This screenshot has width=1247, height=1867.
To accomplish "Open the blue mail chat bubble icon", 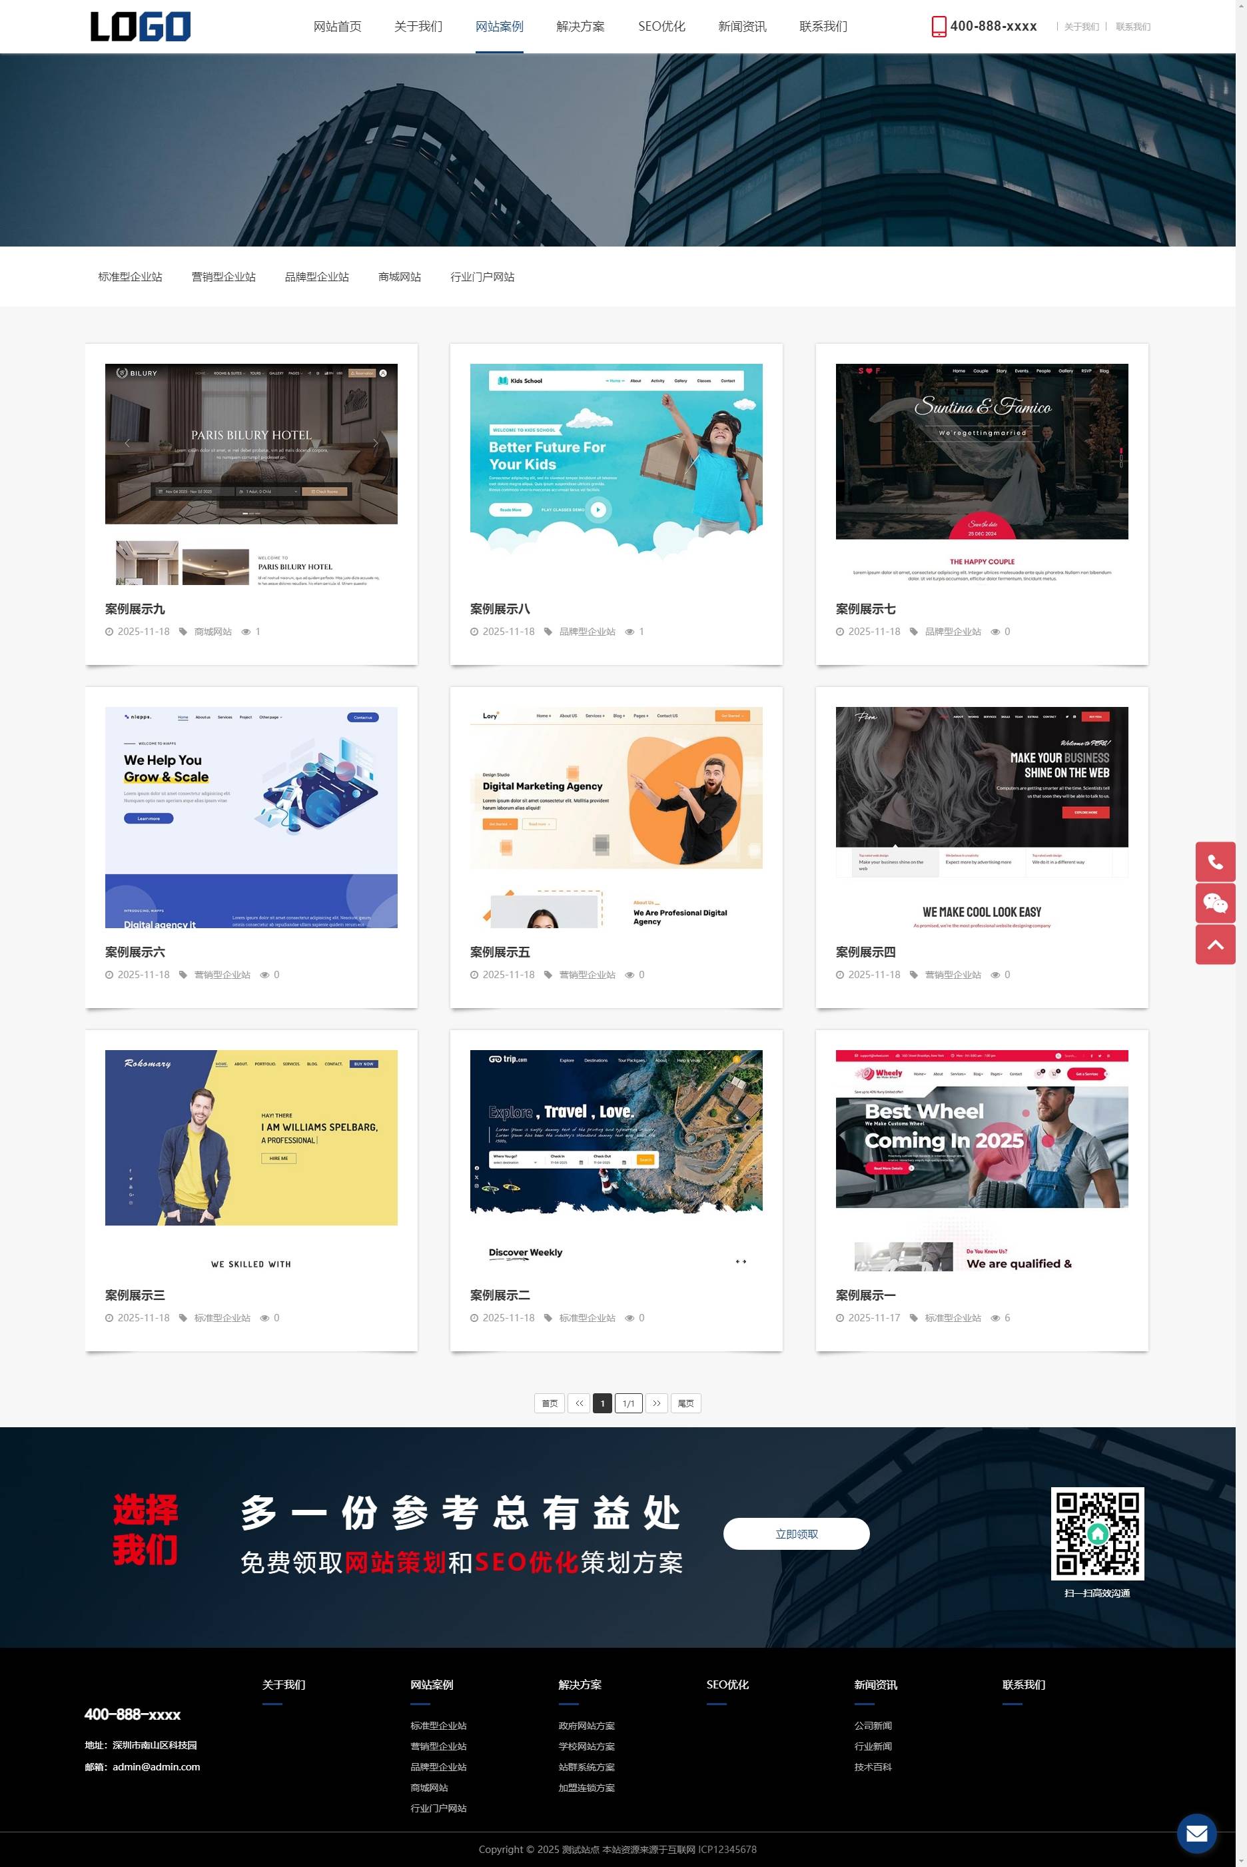I will click(x=1196, y=1833).
